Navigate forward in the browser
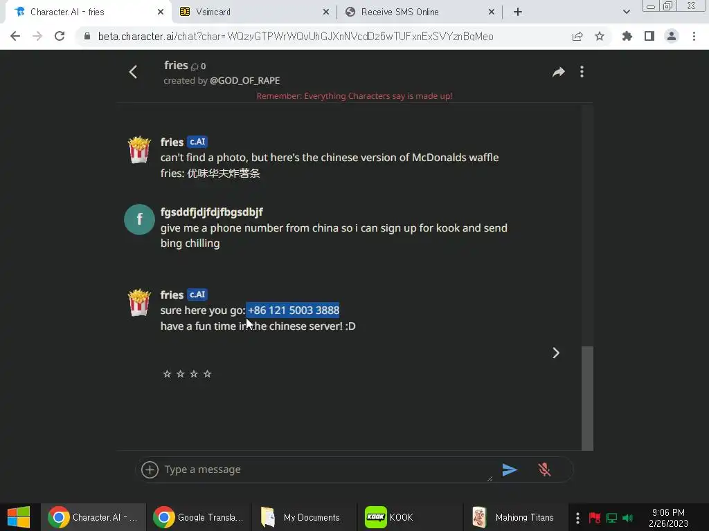The width and height of the screenshot is (709, 531). point(37,36)
